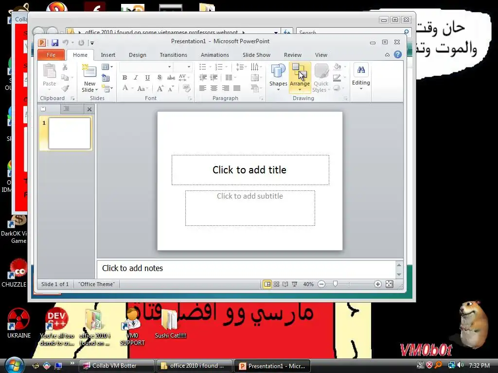Toggle Text Shadow formatting
This screenshot has height=373, width=498.
click(x=159, y=78)
